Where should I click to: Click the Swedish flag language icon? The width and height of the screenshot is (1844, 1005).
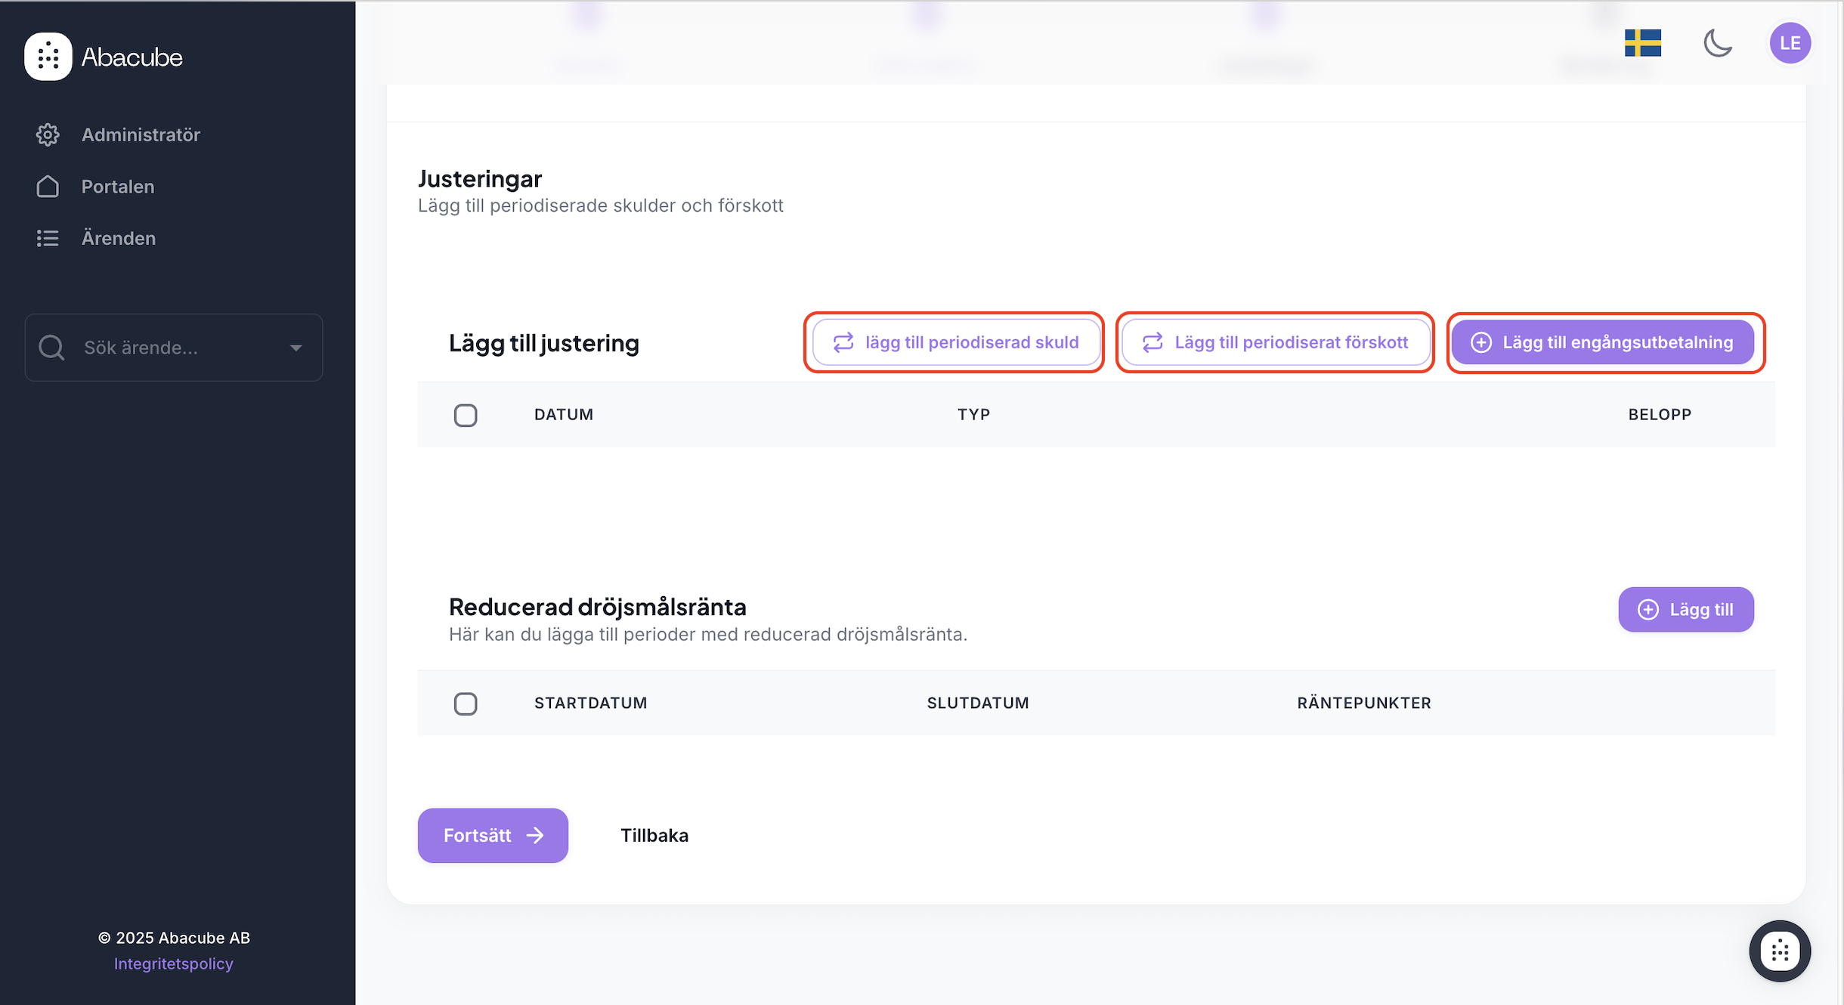pos(1643,43)
